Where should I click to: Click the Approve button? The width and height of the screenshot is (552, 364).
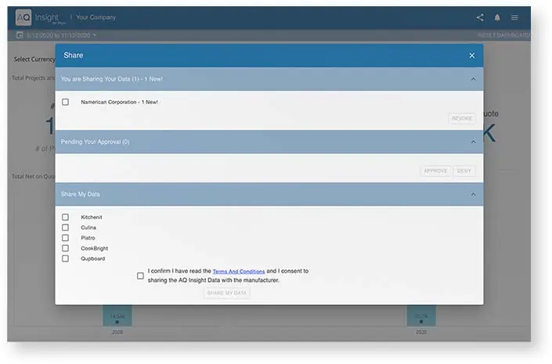tap(435, 171)
